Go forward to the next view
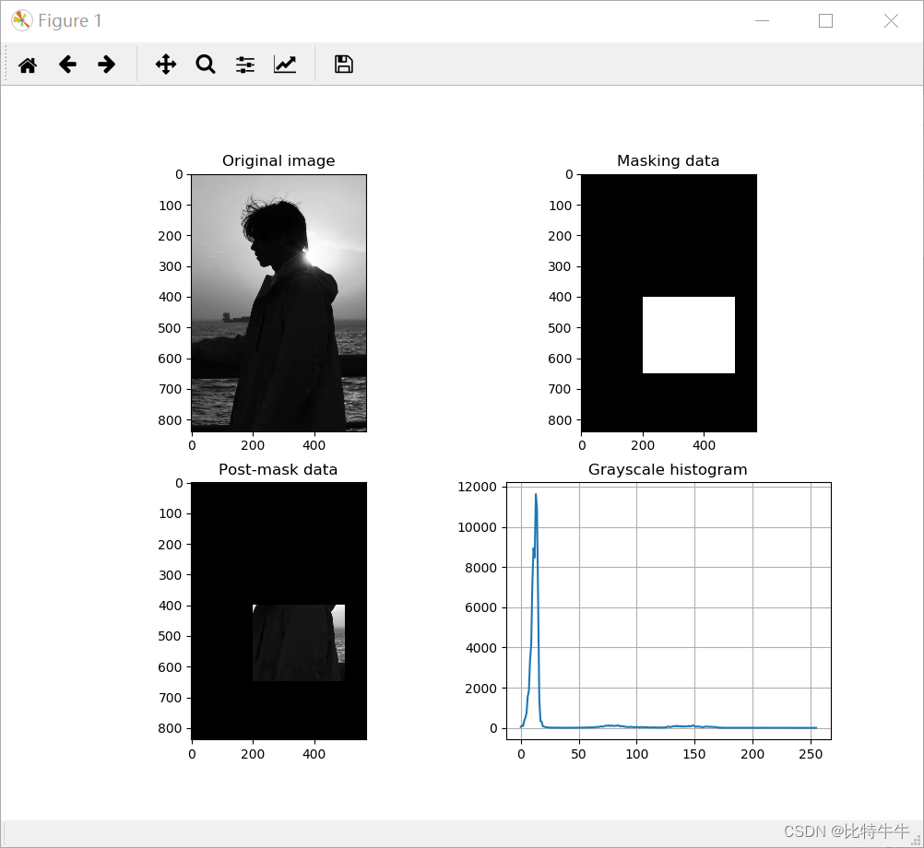This screenshot has height=848, width=924. 107,65
